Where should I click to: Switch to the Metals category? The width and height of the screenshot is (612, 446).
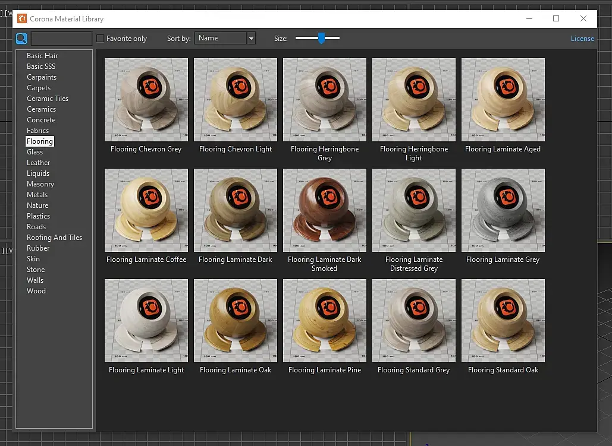coord(37,195)
